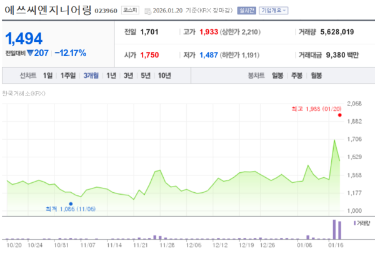
Task: Click the change percentage -12.17%
Action: [70, 53]
